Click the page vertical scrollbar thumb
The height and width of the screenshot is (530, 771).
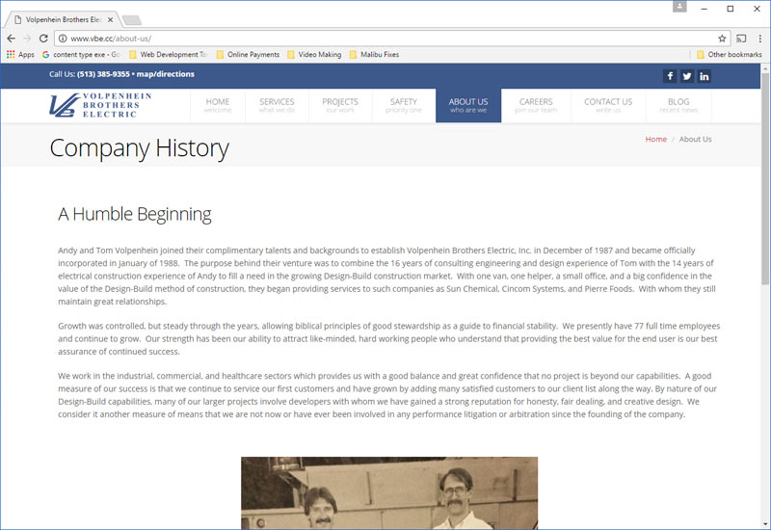point(764,177)
